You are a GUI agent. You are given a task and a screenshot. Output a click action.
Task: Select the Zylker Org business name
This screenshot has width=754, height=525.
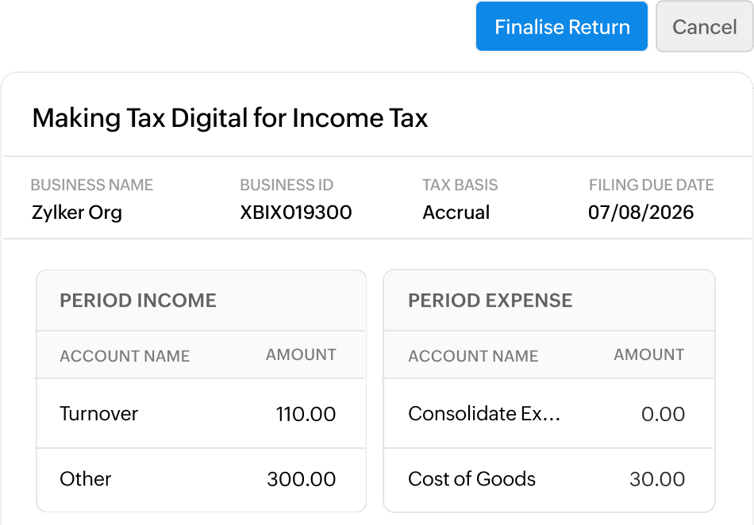[x=77, y=213]
